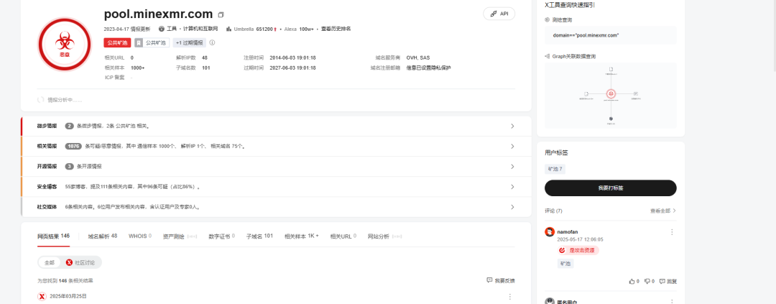The width and height of the screenshot is (776, 304).
Task: Click the red X icon on 社区讨论
Action: coord(69,262)
